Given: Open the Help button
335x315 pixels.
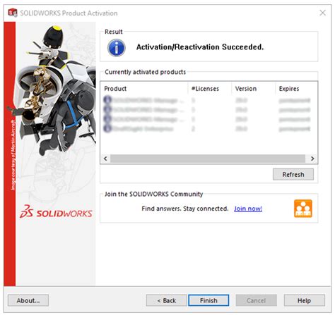Looking at the screenshot, I should click(x=304, y=300).
